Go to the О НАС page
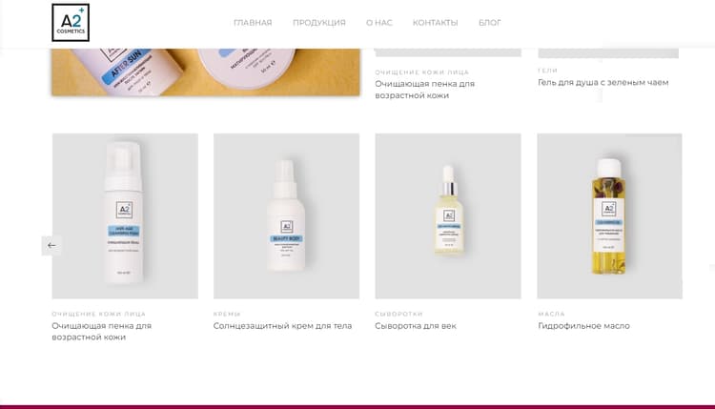 coord(378,23)
